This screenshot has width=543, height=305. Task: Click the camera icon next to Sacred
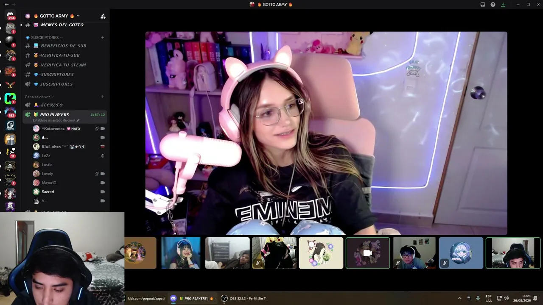coord(102,192)
